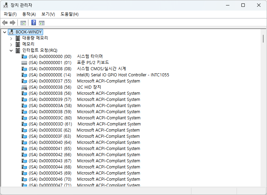
Task: Expand the 메모리 tree node
Action: (11, 44)
